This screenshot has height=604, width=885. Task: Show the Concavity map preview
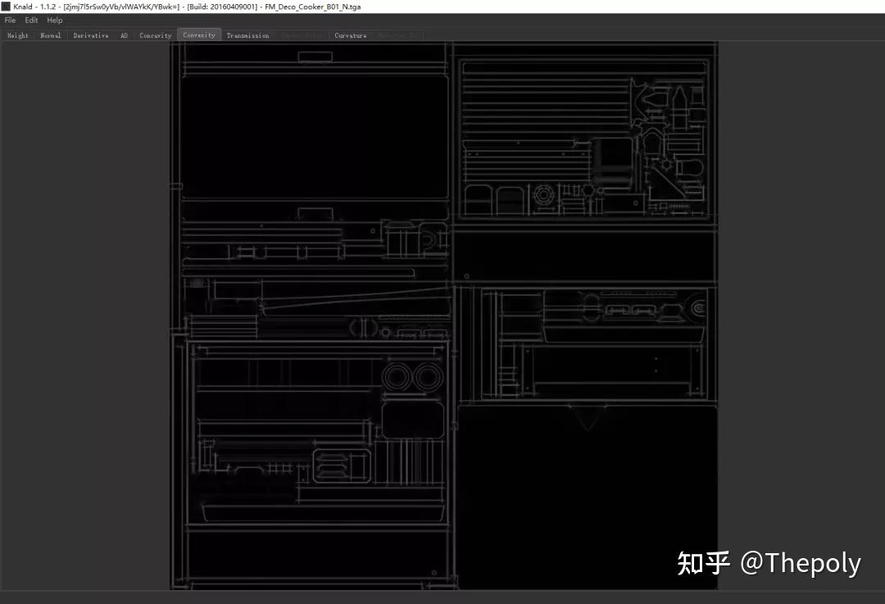(155, 35)
